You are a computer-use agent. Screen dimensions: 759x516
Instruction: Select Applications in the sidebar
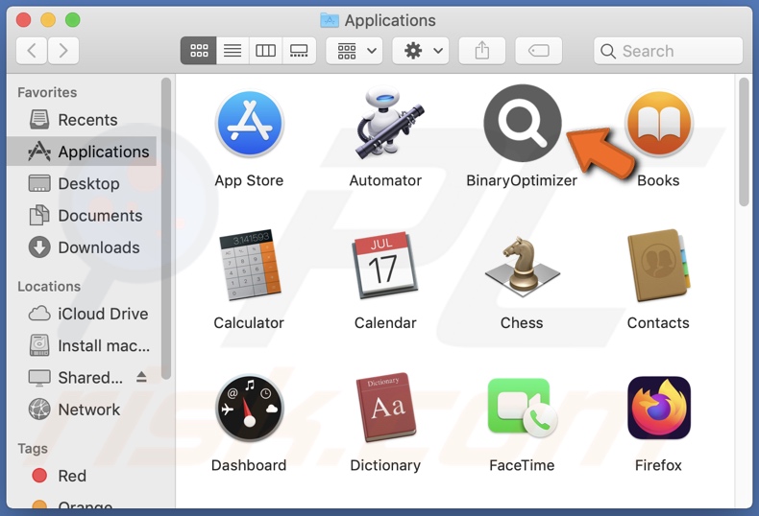[x=83, y=152]
